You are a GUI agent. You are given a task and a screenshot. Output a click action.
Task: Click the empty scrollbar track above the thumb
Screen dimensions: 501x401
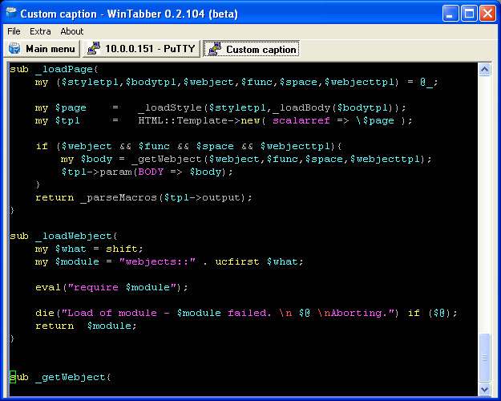484,200
